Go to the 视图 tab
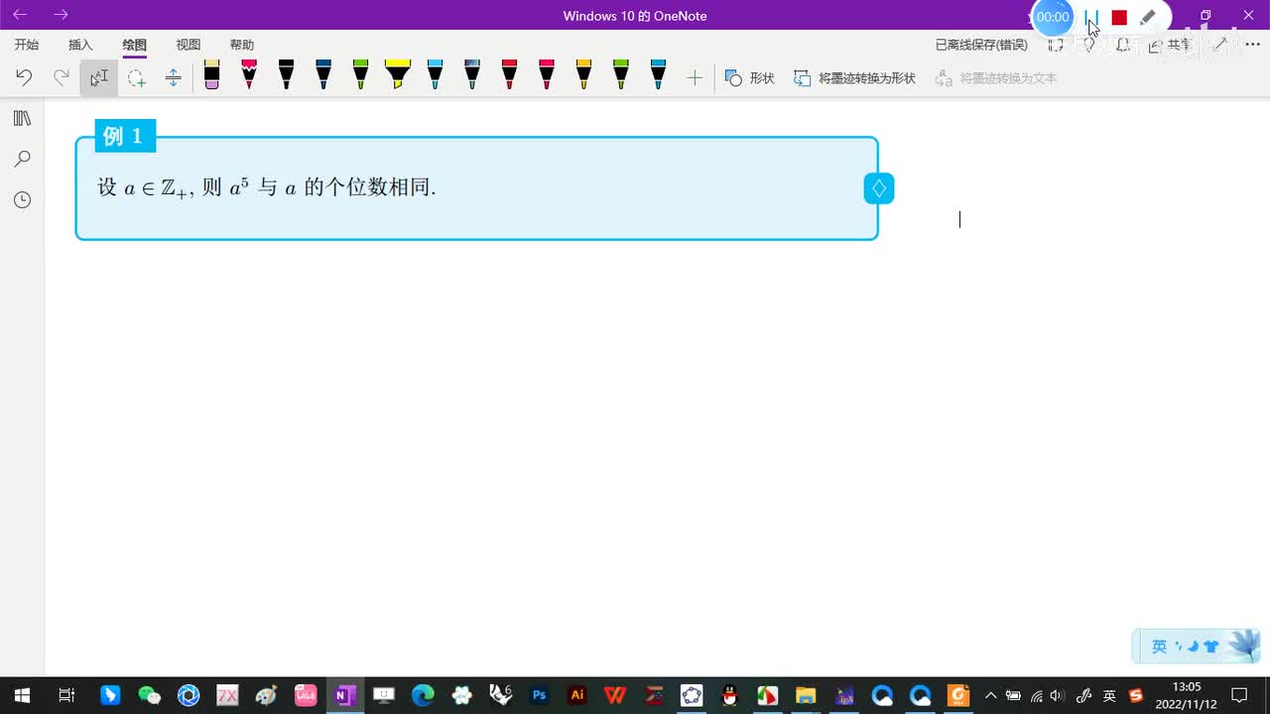 pos(189,45)
